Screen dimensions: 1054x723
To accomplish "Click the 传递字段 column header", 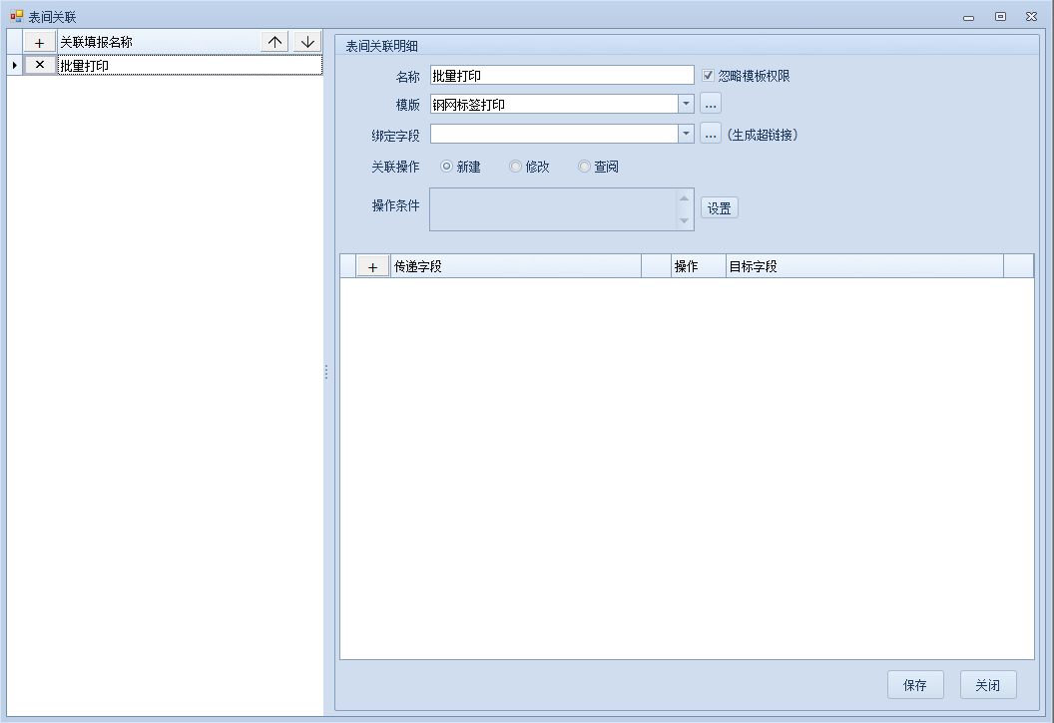I will (514, 266).
